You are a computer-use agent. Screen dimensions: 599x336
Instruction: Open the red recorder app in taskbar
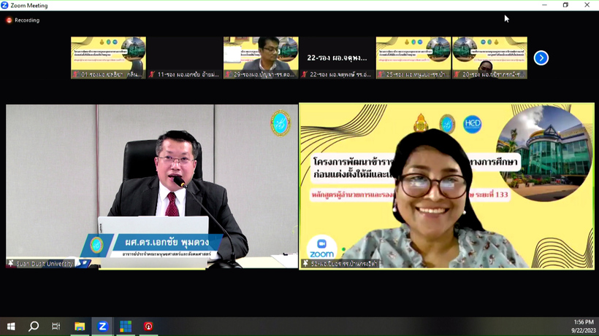click(x=148, y=327)
